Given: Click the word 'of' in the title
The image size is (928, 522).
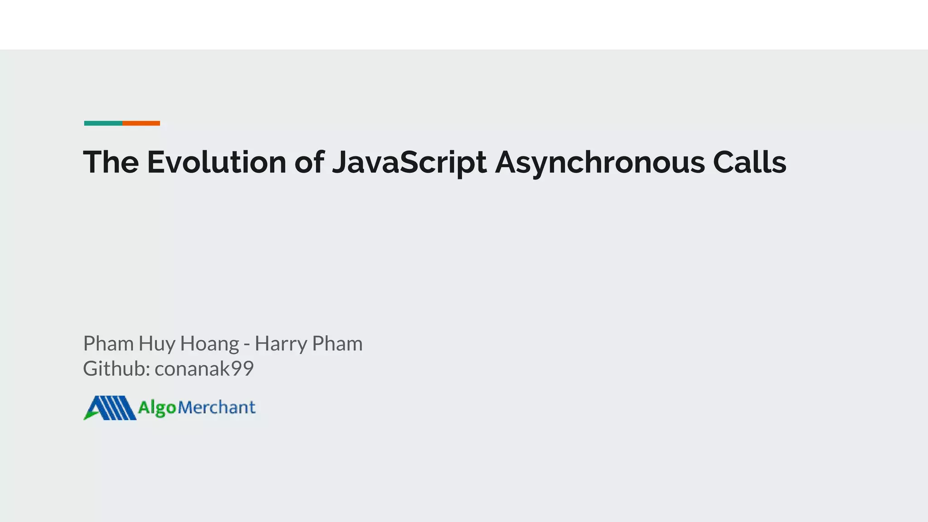Looking at the screenshot, I should coord(309,162).
